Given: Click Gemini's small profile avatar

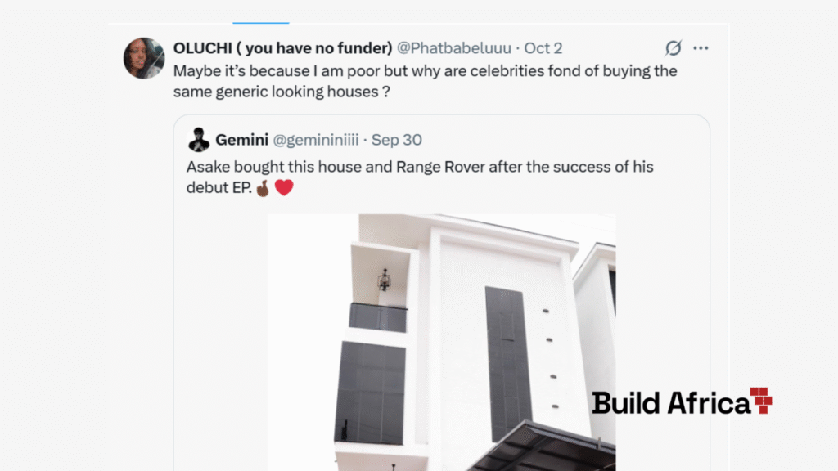Looking at the screenshot, I should point(199,140).
